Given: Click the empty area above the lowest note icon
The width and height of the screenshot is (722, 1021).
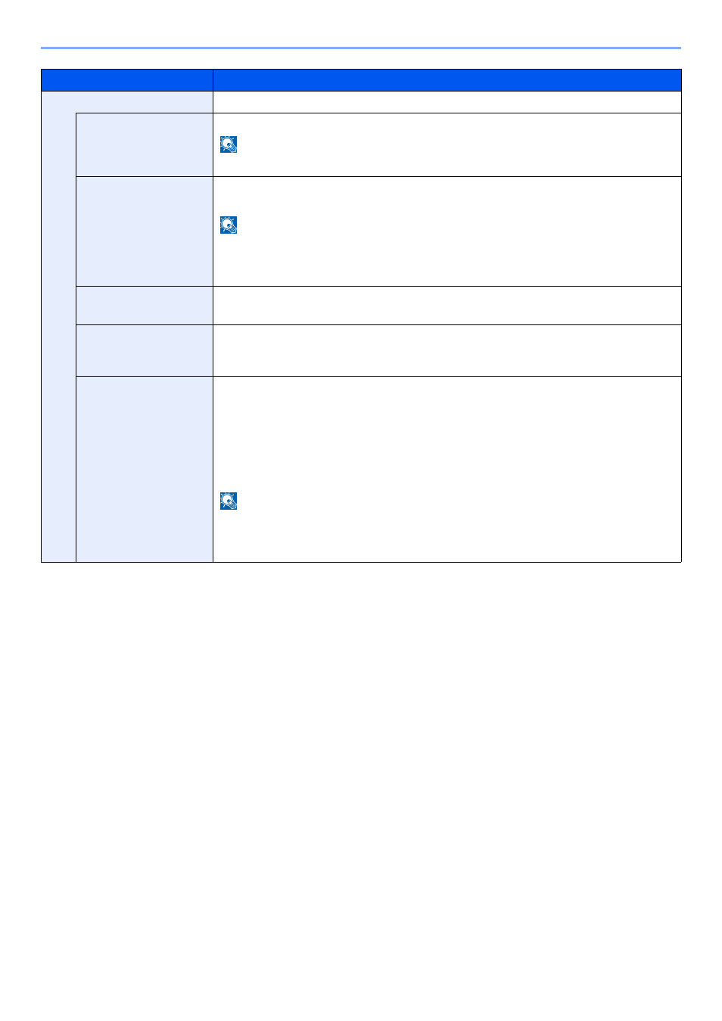Looking at the screenshot, I should point(447,433).
